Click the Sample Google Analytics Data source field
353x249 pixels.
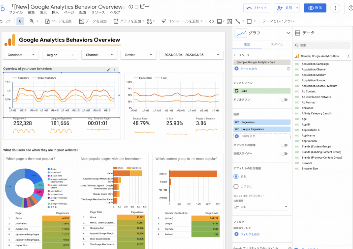point(262,62)
